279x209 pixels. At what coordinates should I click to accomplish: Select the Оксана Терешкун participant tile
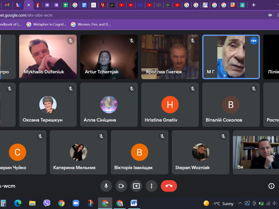click(x=48, y=104)
